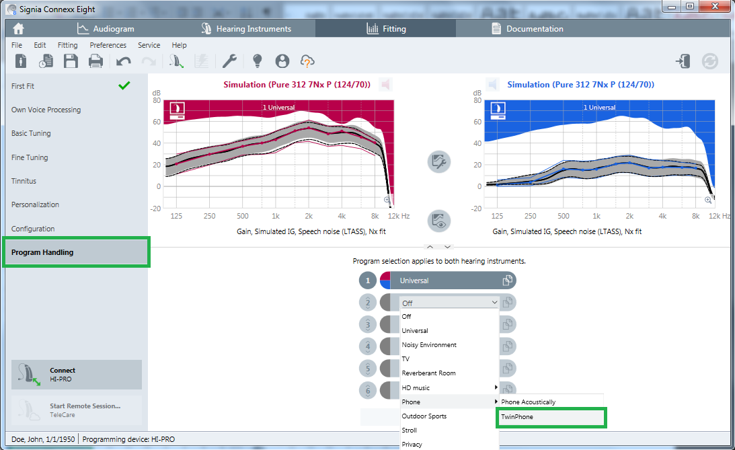735x450 pixels.
Task: Mute the right ear simulation speaker
Action: (x=385, y=84)
